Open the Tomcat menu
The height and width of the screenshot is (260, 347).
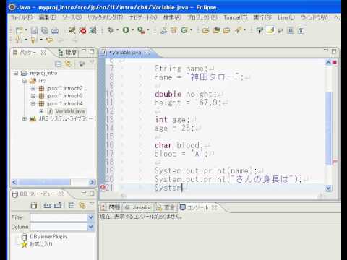pos(235,17)
